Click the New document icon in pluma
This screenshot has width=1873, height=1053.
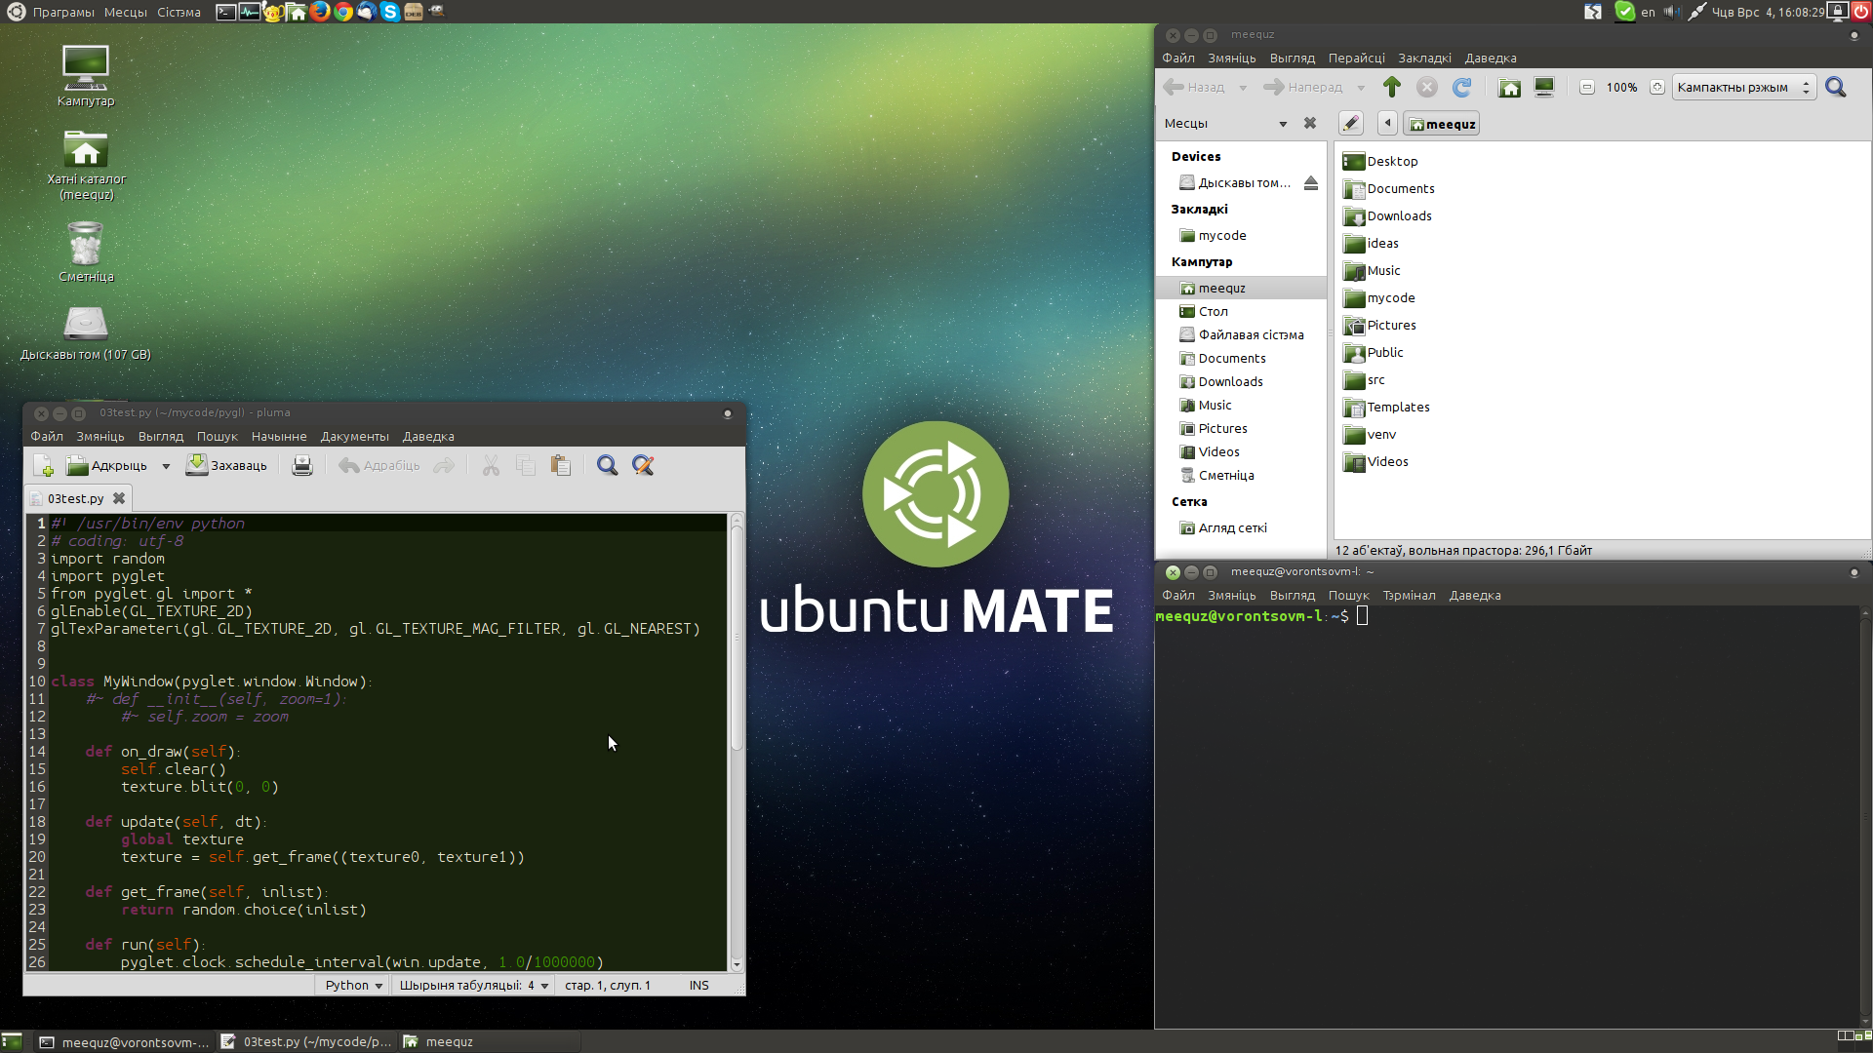click(x=44, y=466)
